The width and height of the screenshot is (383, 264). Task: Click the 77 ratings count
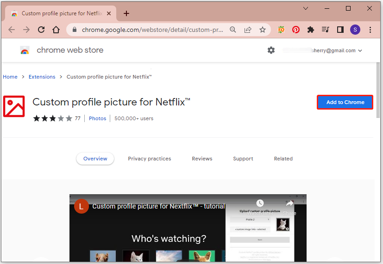click(x=78, y=118)
